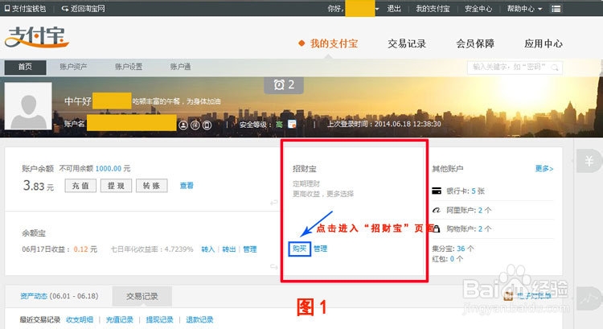Expand the 帮助中心 dropdown
603x329 pixels.
point(524,9)
